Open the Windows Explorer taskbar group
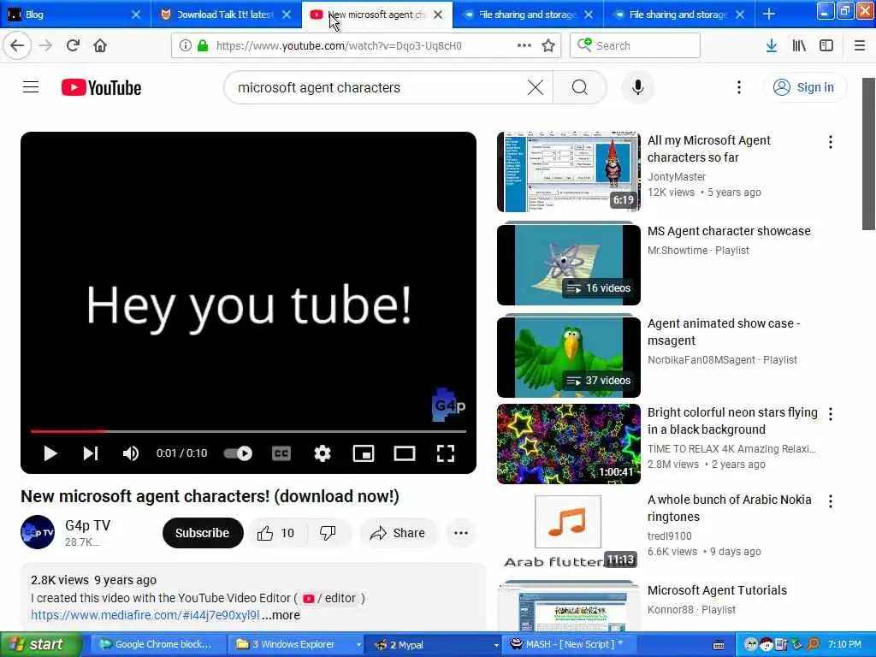The height and width of the screenshot is (657, 876). (x=298, y=644)
